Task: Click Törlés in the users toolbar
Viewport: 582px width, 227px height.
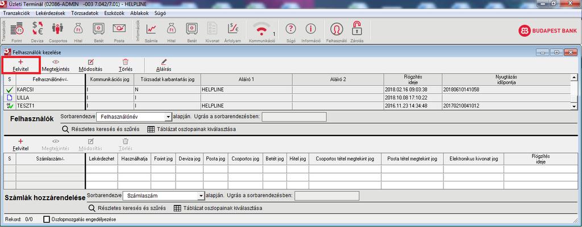Action: (126, 65)
